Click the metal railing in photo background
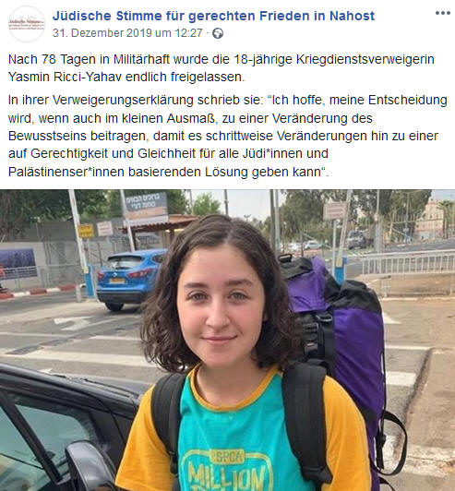455x491 pixels. point(408,262)
